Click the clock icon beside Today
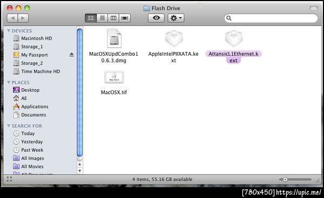Screen dimensions: 324x198 tap(16, 134)
